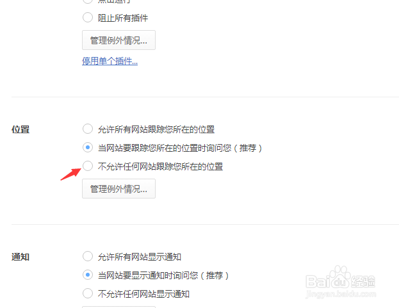This screenshot has height=308, width=399.
Task: Click the cut-off button below 不允许任何网站显示通知
Action: click(x=118, y=307)
